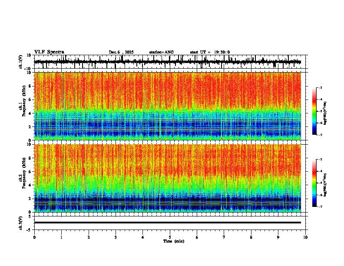
Task: Click the "start UT = 19:30:0" header text
Action: (x=210, y=52)
